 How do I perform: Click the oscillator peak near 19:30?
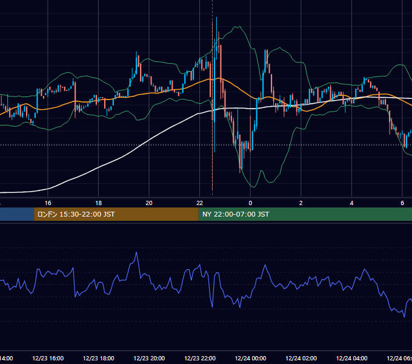point(136,252)
